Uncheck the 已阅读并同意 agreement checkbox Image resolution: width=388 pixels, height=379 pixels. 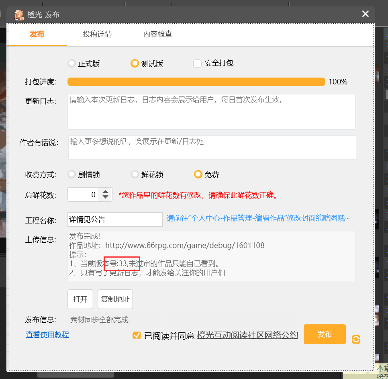[137, 335]
